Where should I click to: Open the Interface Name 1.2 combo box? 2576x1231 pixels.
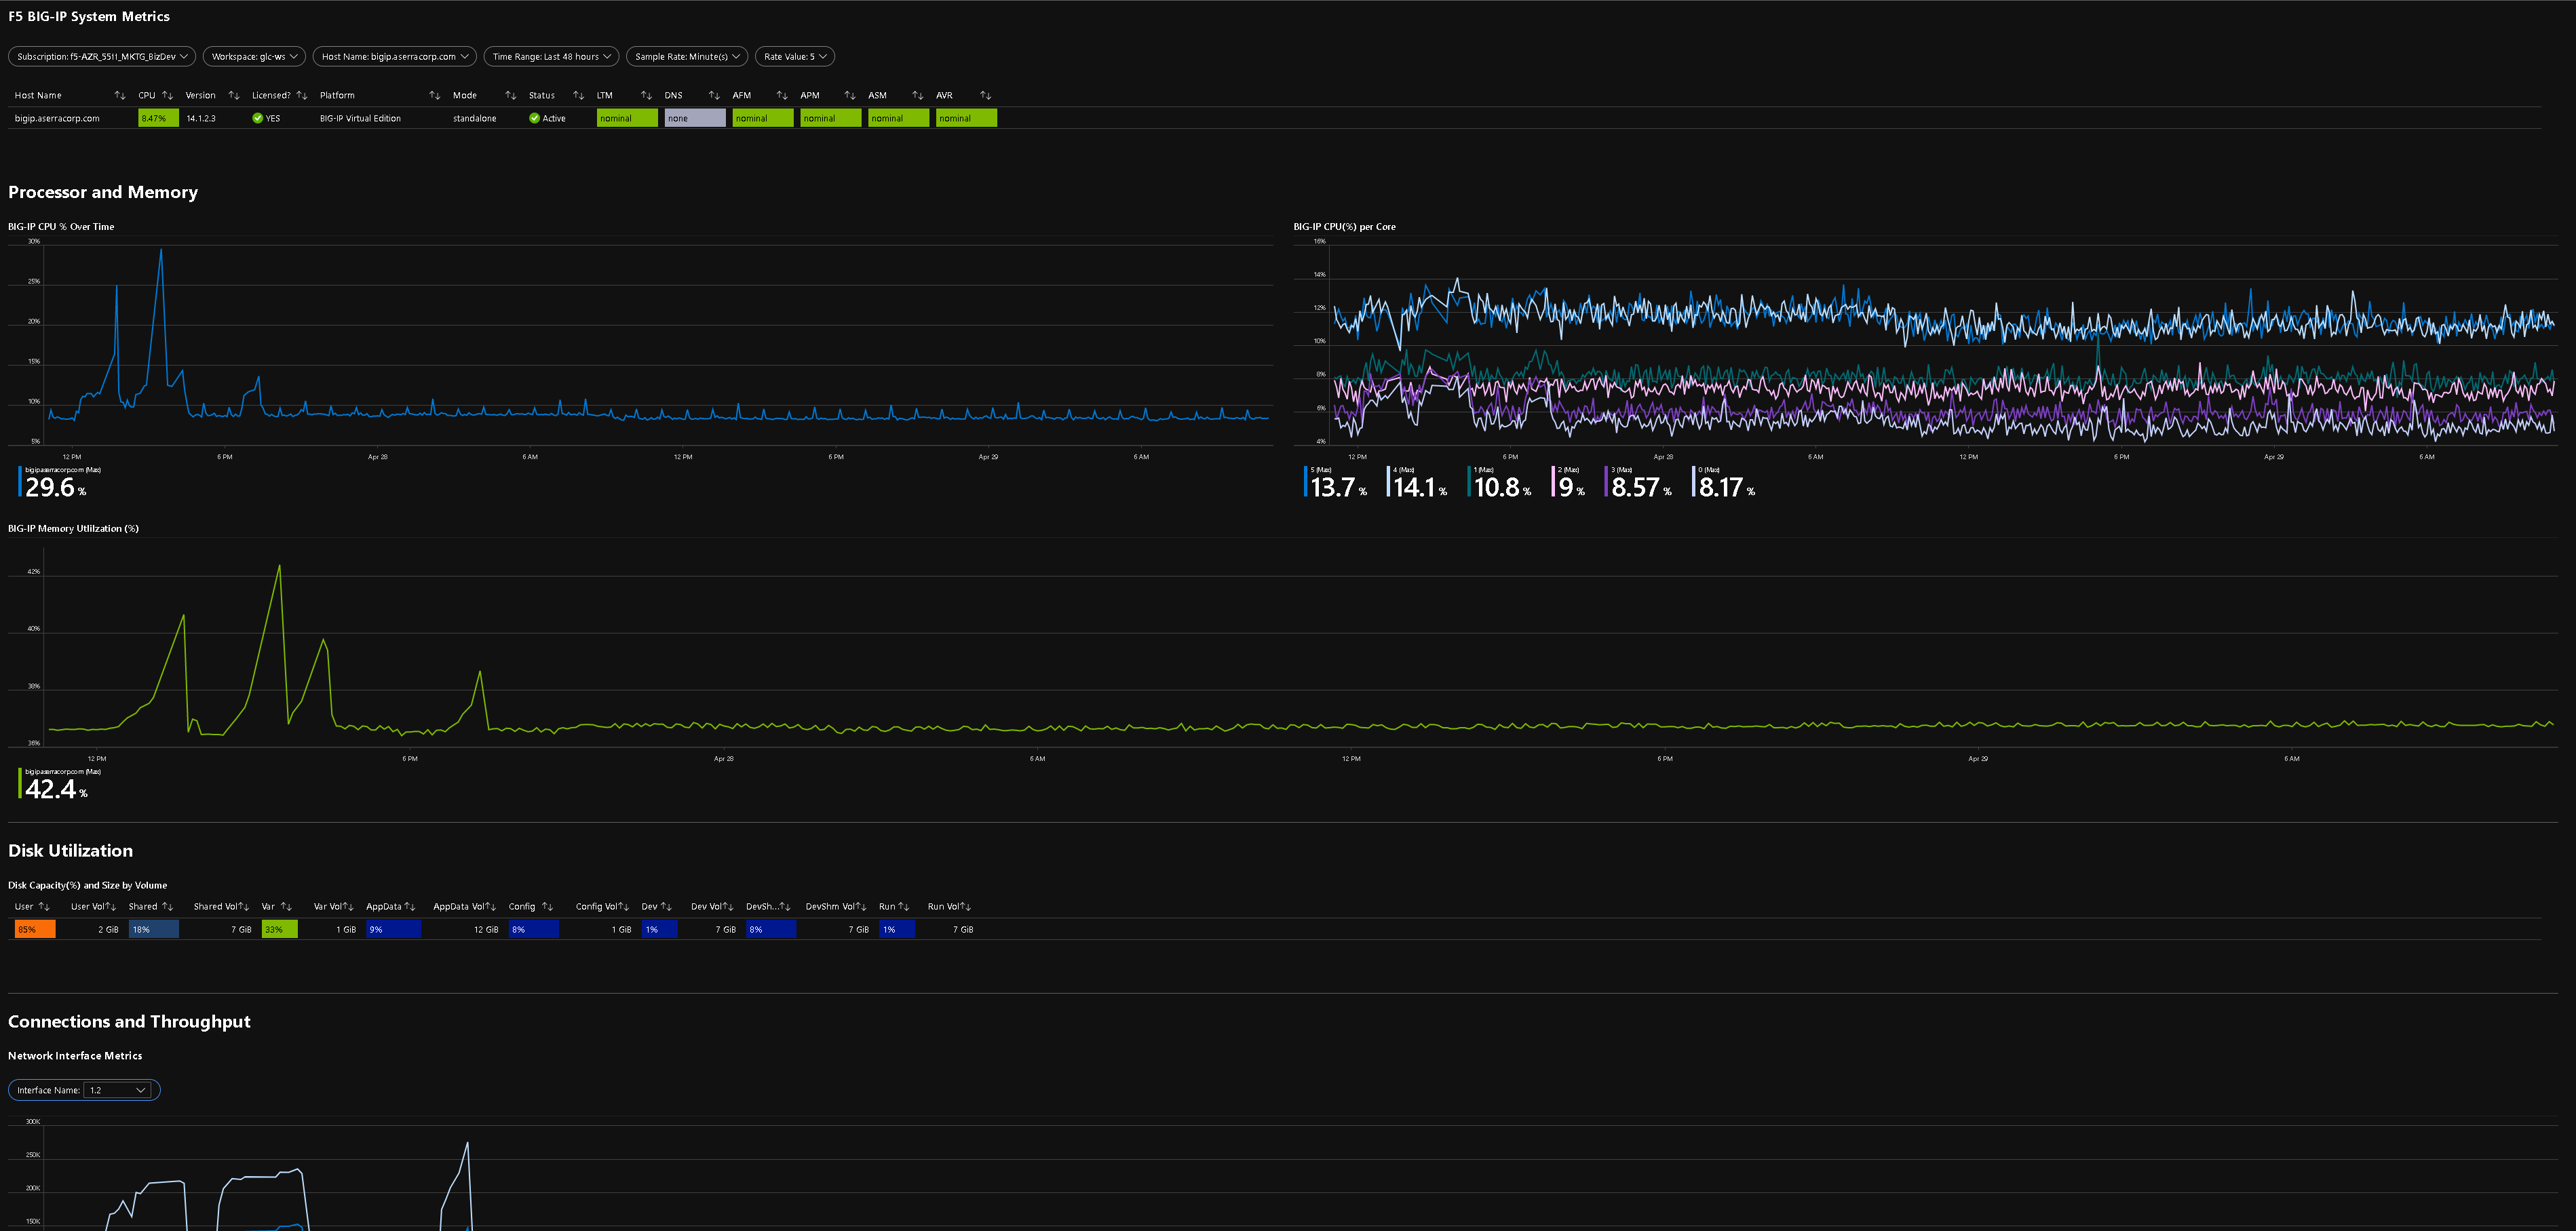(118, 1090)
